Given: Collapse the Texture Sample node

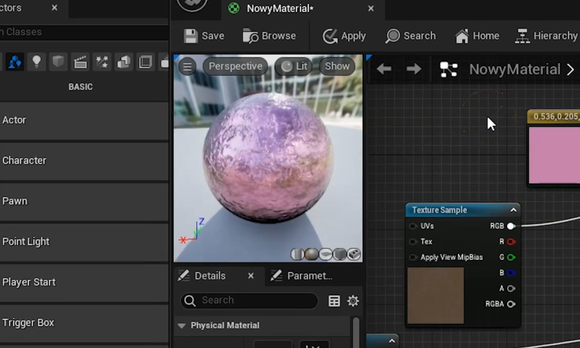Looking at the screenshot, I should point(514,210).
